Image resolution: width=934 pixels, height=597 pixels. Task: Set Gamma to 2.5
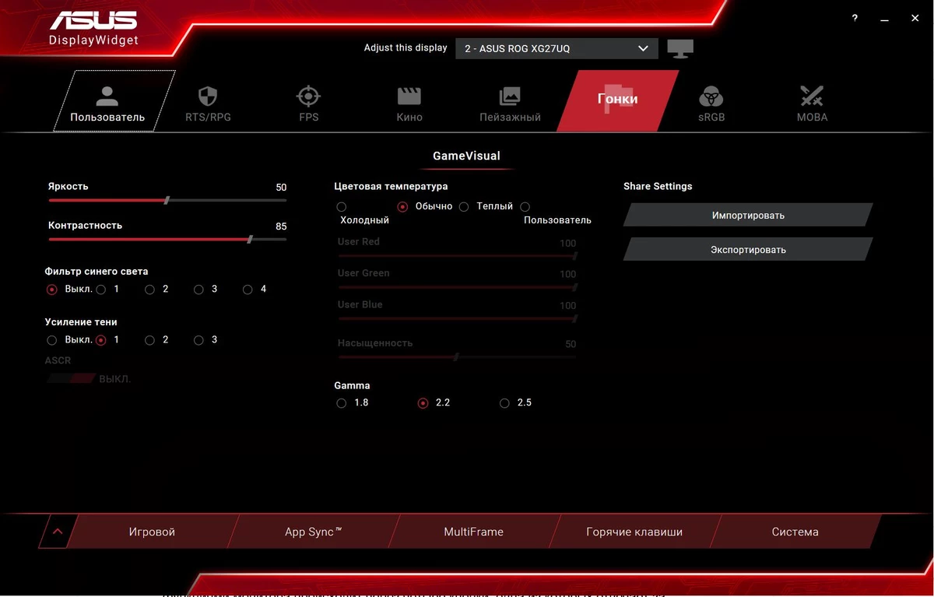pyautogui.click(x=505, y=403)
